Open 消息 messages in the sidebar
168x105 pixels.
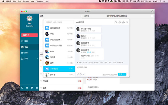tap(29, 53)
